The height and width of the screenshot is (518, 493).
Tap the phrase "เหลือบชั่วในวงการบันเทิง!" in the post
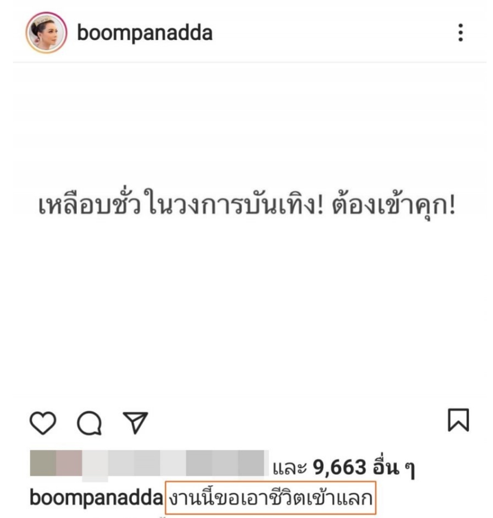[181, 205]
